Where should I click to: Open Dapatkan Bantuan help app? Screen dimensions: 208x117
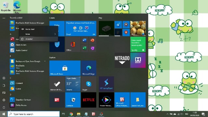(x=28, y=100)
